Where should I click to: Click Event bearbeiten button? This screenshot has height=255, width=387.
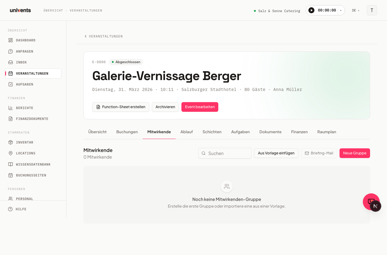pos(200,107)
